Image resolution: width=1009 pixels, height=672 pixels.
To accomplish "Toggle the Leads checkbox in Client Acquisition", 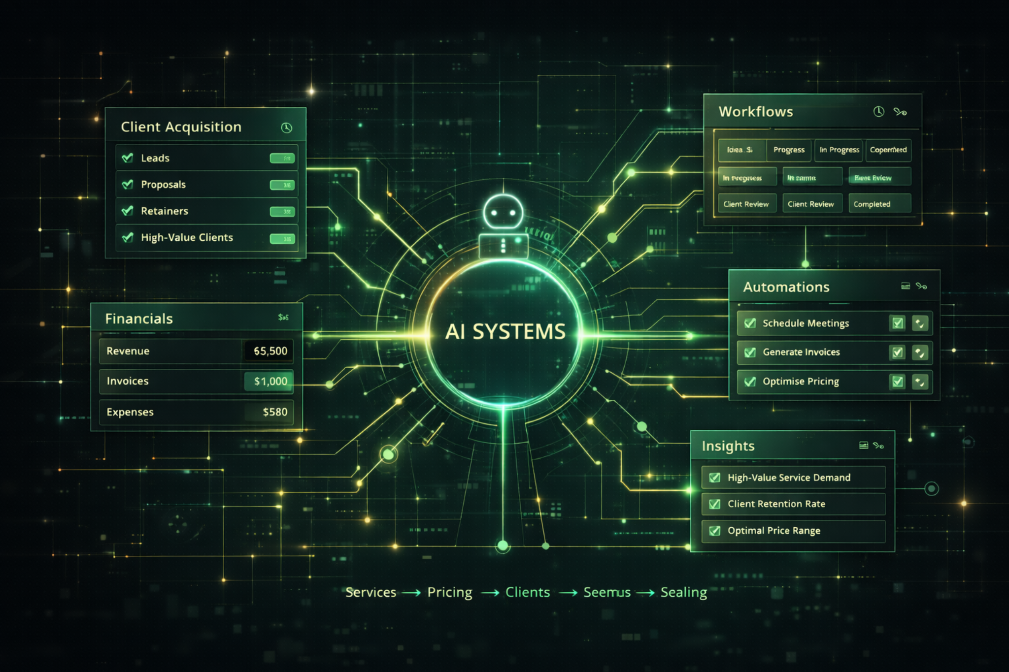I will click(x=128, y=158).
